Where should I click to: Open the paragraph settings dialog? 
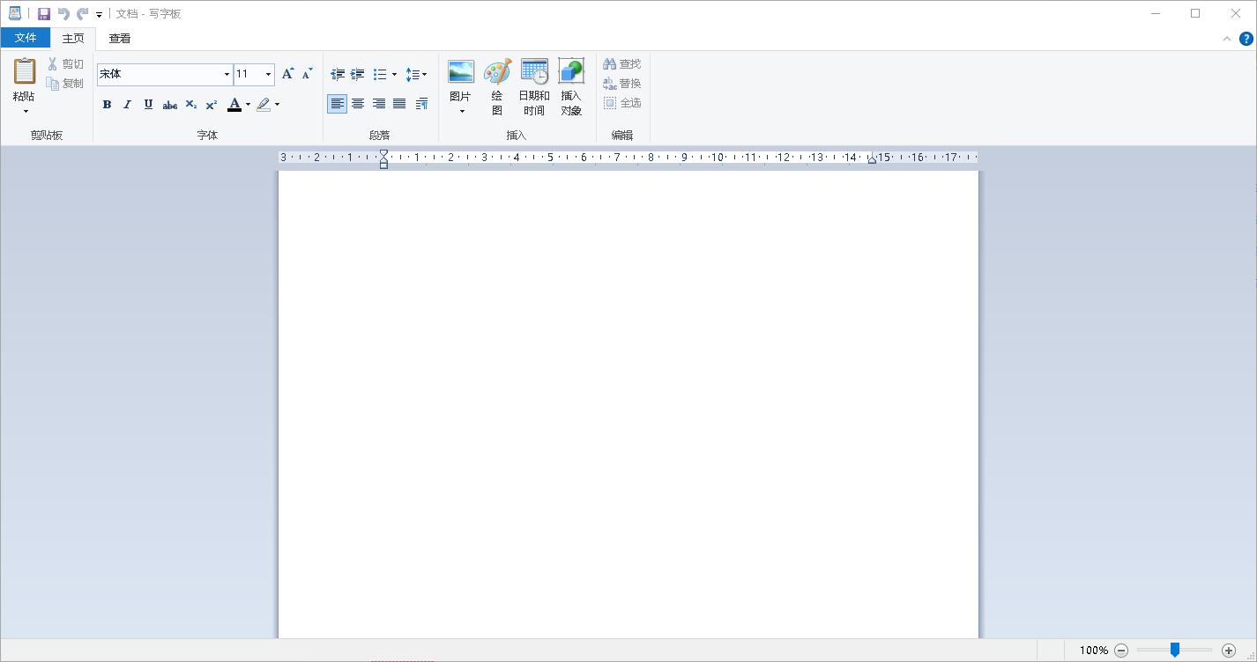pyautogui.click(x=421, y=104)
